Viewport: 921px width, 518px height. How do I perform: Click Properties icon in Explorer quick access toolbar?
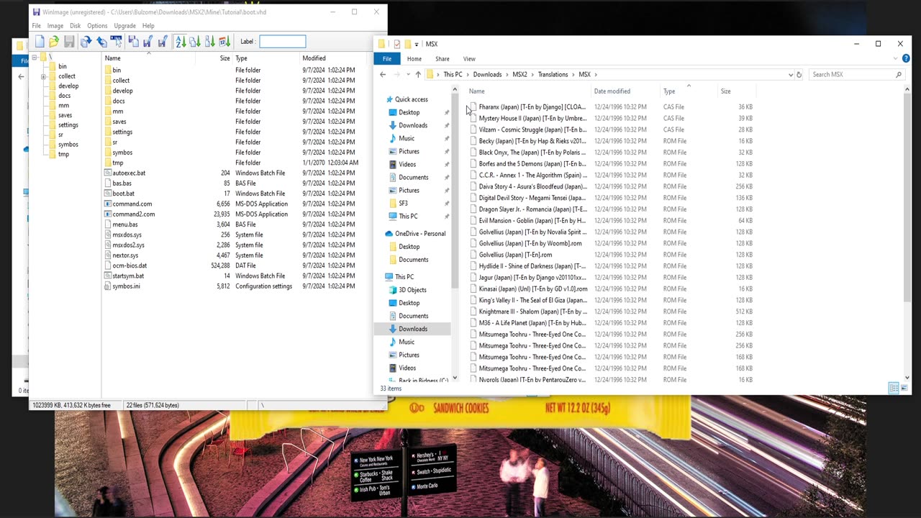pos(396,44)
